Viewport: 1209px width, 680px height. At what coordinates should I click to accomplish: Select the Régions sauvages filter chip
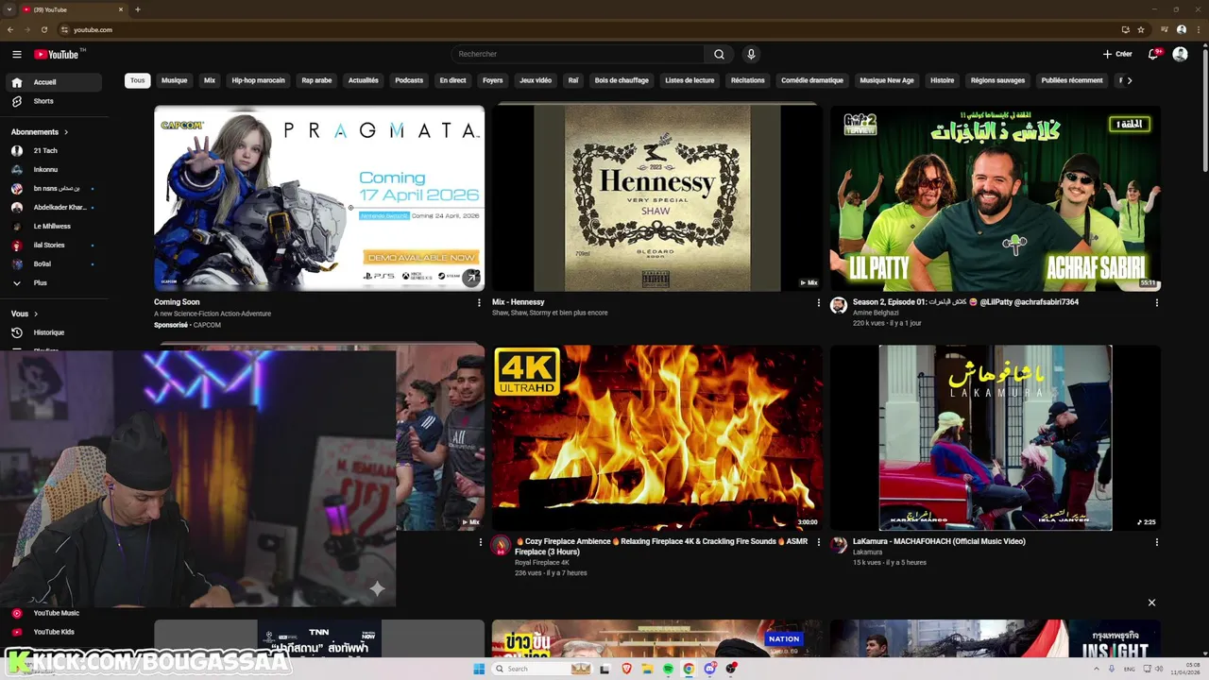point(997,80)
